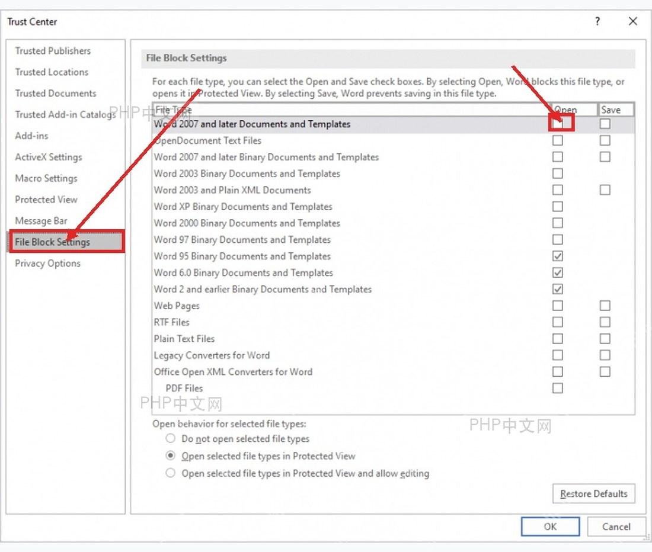Select Legacy Converters for Word row text
Screen dimensions: 652x552
coord(212,355)
